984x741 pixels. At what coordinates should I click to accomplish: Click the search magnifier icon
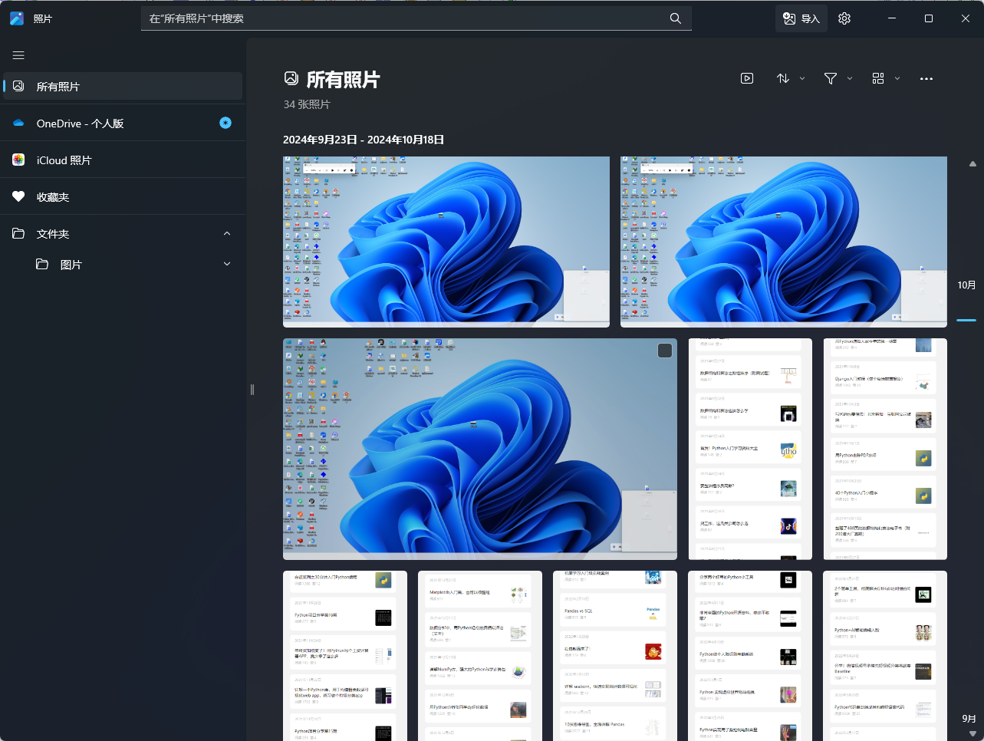tap(676, 18)
